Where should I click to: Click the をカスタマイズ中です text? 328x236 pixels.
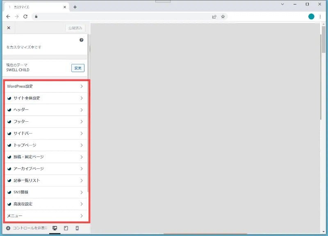(x=24, y=47)
